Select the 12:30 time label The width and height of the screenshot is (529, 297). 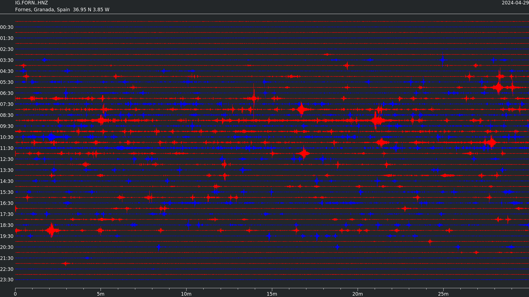[x=7, y=159]
